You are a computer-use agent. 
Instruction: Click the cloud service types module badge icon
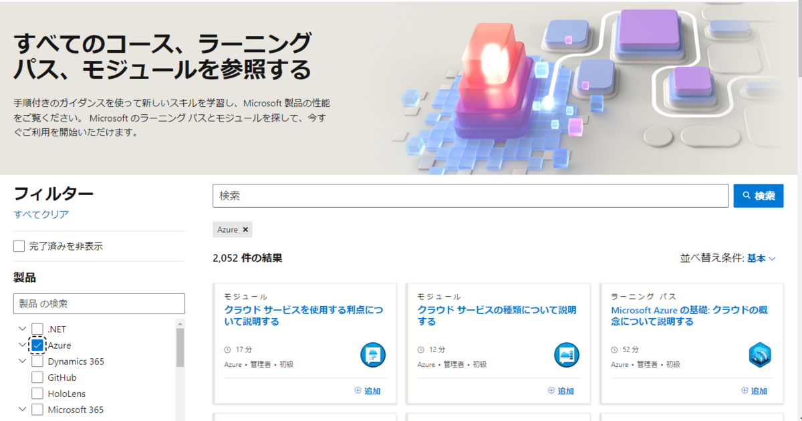(567, 355)
